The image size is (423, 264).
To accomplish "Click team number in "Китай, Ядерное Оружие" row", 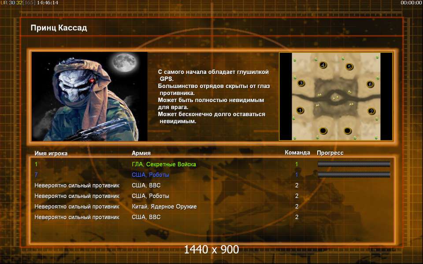I will pos(297,207).
